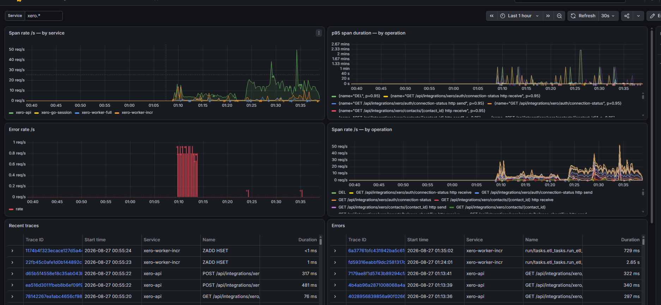
Task: Expand trace row ea516d3011fbeb8b6ef09f
Action: (x=12, y=285)
